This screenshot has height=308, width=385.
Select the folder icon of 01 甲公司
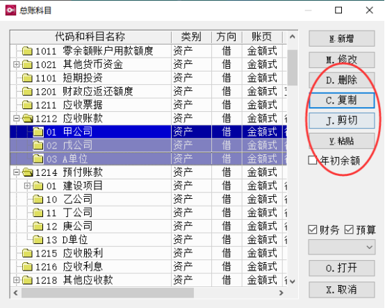click(x=38, y=132)
